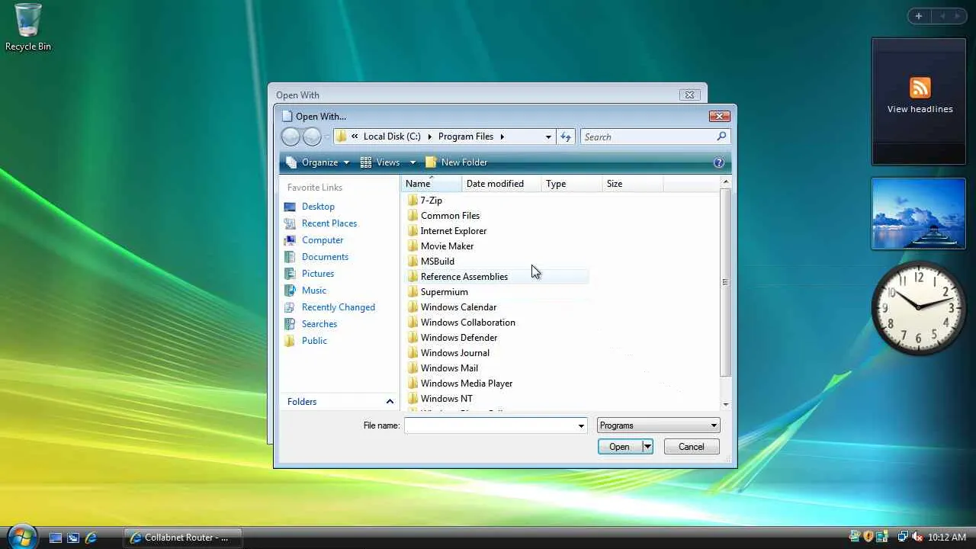976x549 pixels.
Task: Sort by Date modified column header
Action: click(x=502, y=184)
